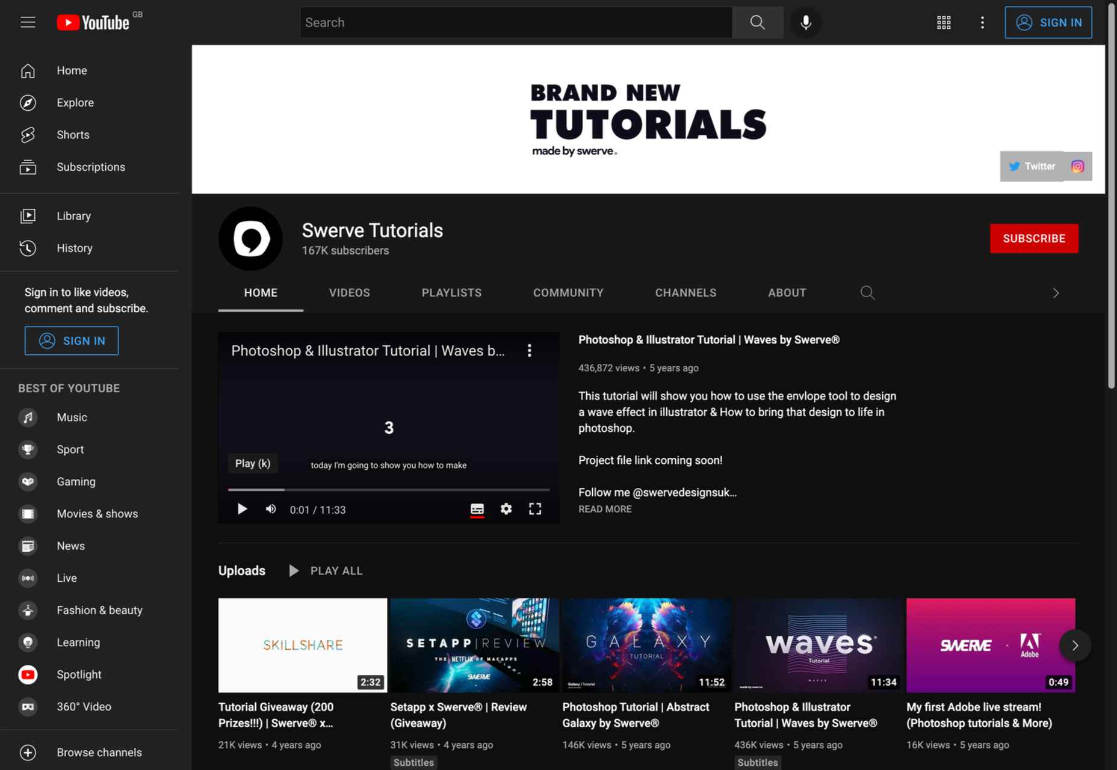
Task: Click the channel banner image
Action: pyautogui.click(x=648, y=119)
